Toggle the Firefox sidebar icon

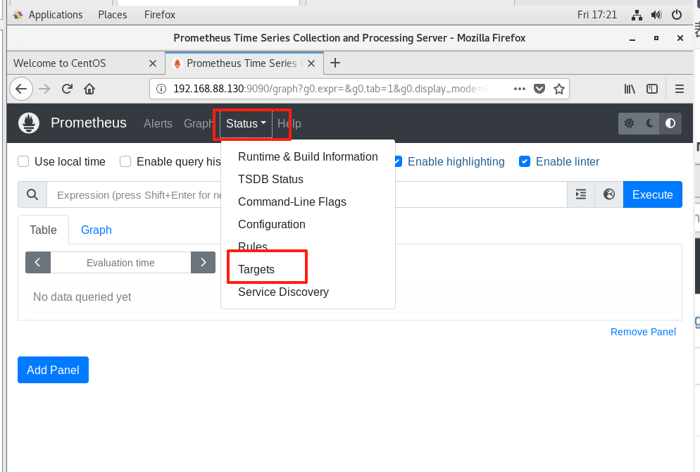(x=652, y=89)
